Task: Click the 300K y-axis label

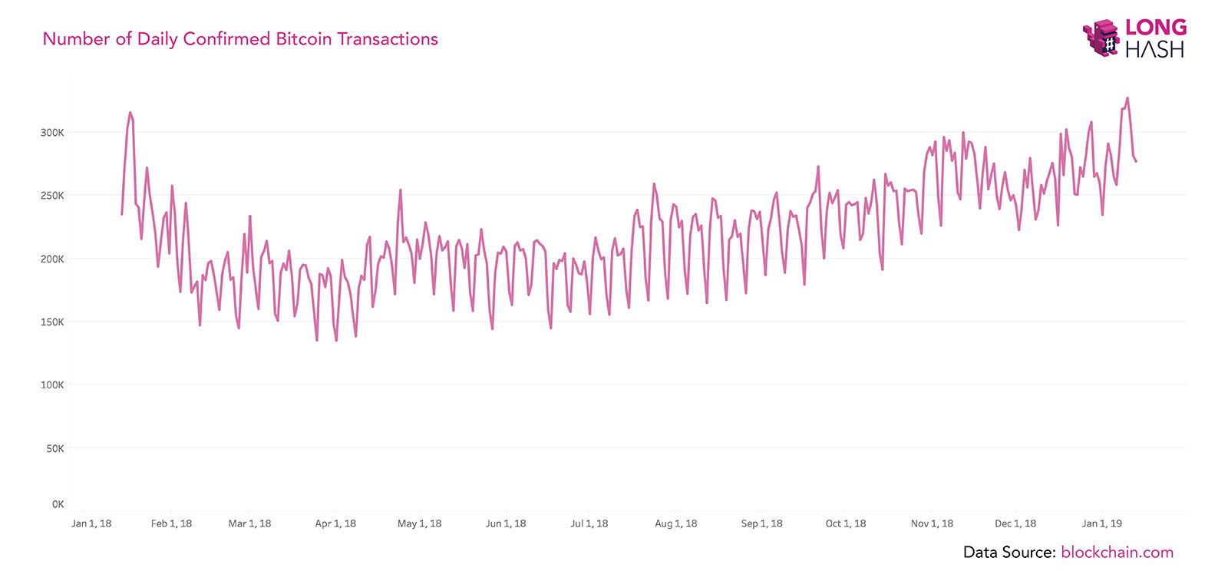Action: (52, 133)
